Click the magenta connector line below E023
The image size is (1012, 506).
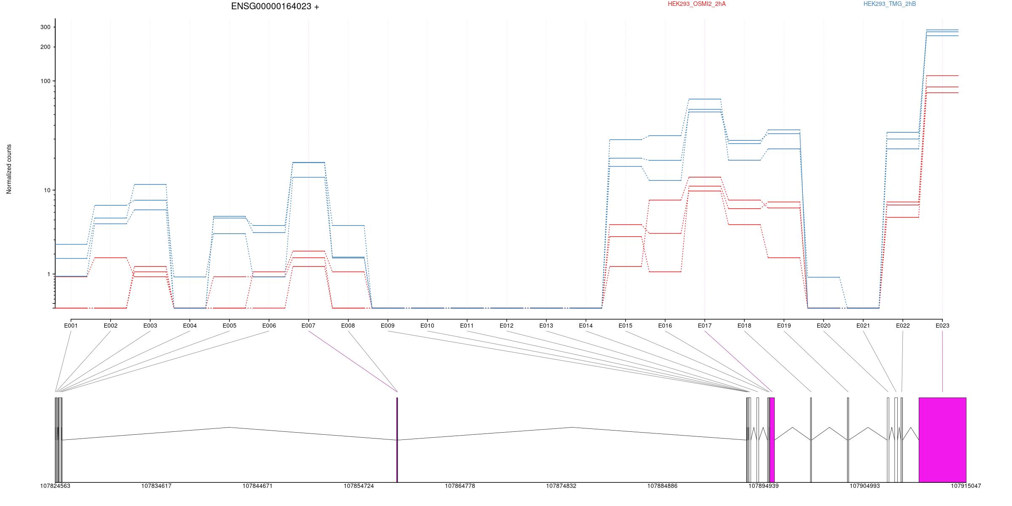[x=942, y=361]
